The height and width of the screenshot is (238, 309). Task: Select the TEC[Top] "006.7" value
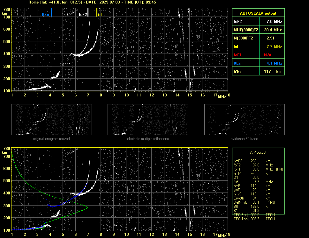tap(255, 219)
